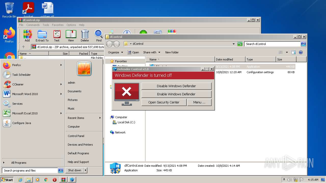Expand the CCleaner submenu arrow
The width and height of the screenshot is (326, 183).
point(61,84)
